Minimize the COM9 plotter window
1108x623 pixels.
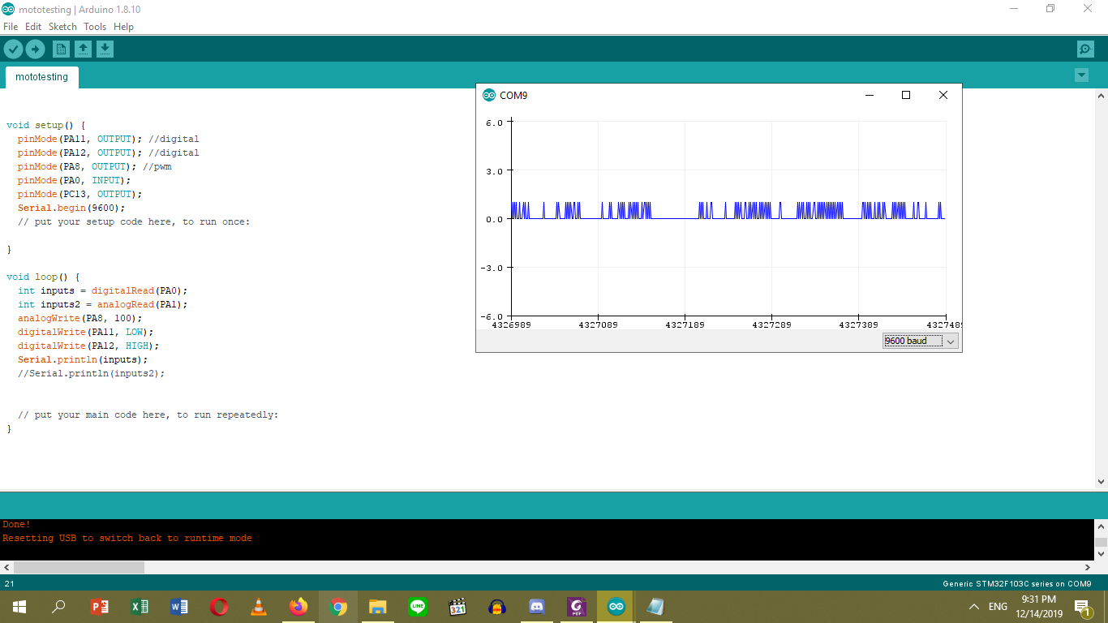click(x=870, y=95)
